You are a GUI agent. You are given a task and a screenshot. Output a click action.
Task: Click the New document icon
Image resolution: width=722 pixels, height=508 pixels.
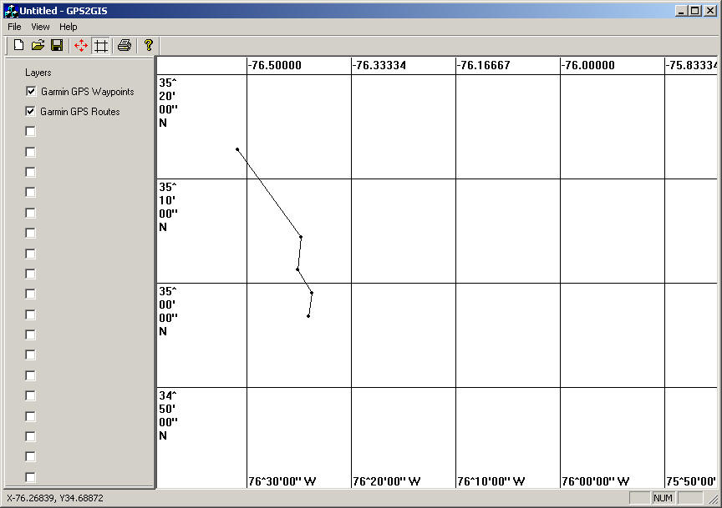(x=19, y=45)
